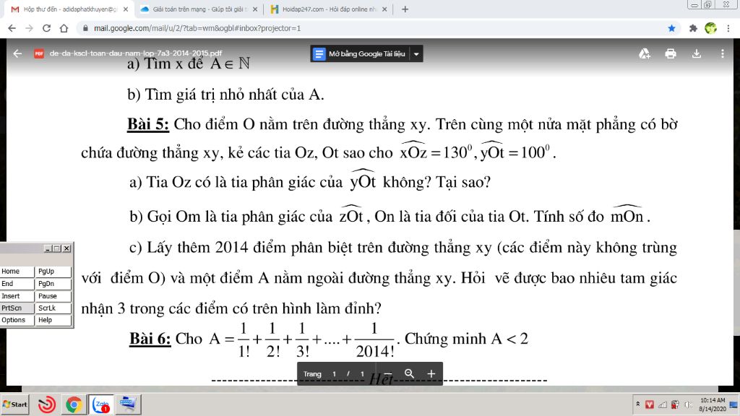The image size is (740, 416).
Task: Close the Giải toán trên mạng tab
Action: (255, 9)
